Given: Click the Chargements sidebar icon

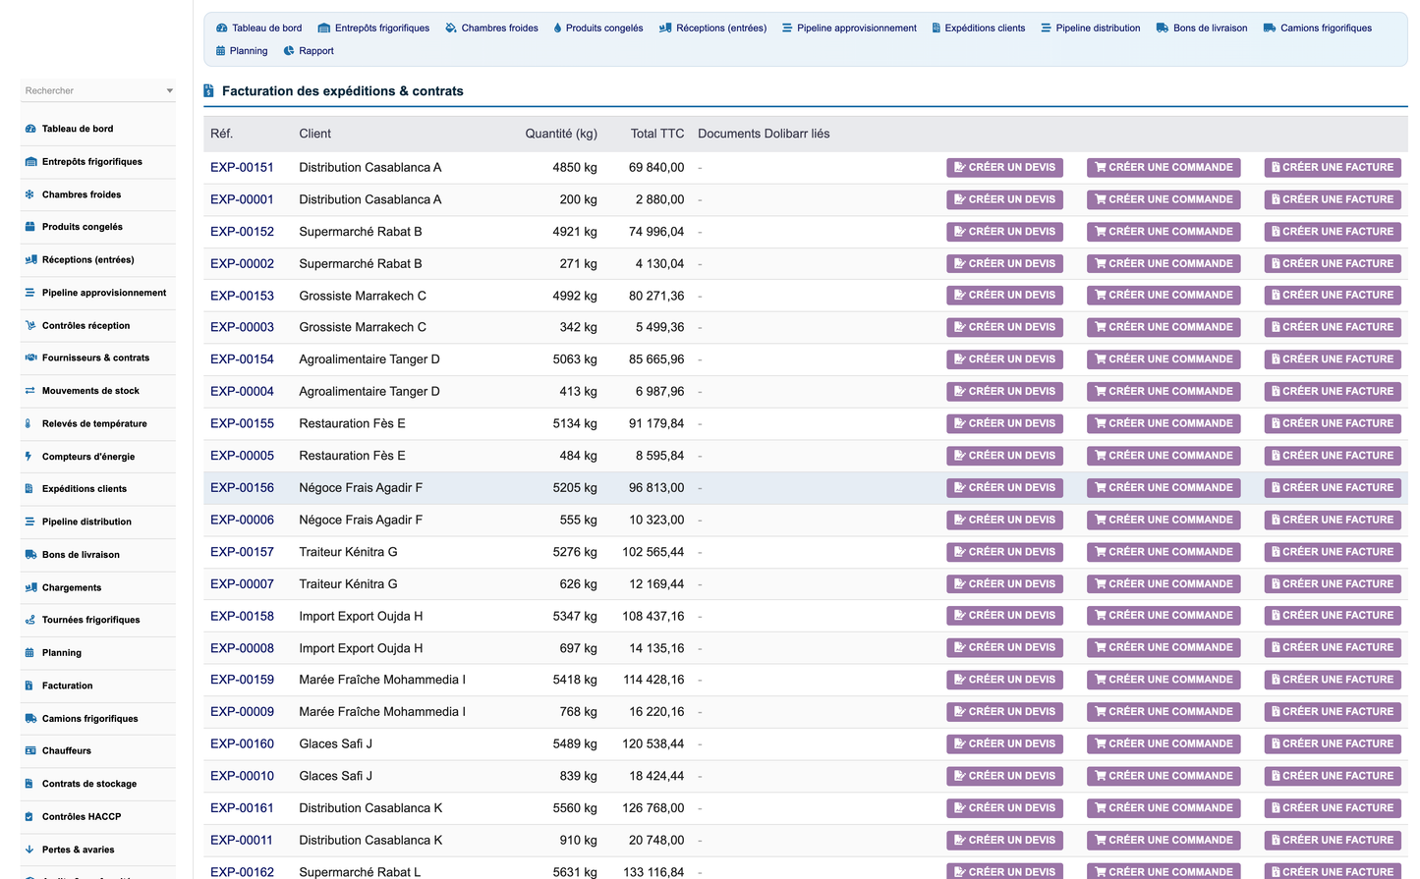Looking at the screenshot, I should click(x=30, y=587).
